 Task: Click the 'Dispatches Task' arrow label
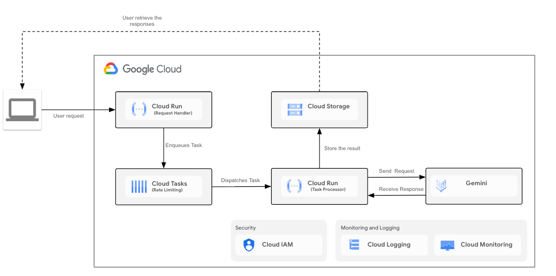tap(241, 181)
